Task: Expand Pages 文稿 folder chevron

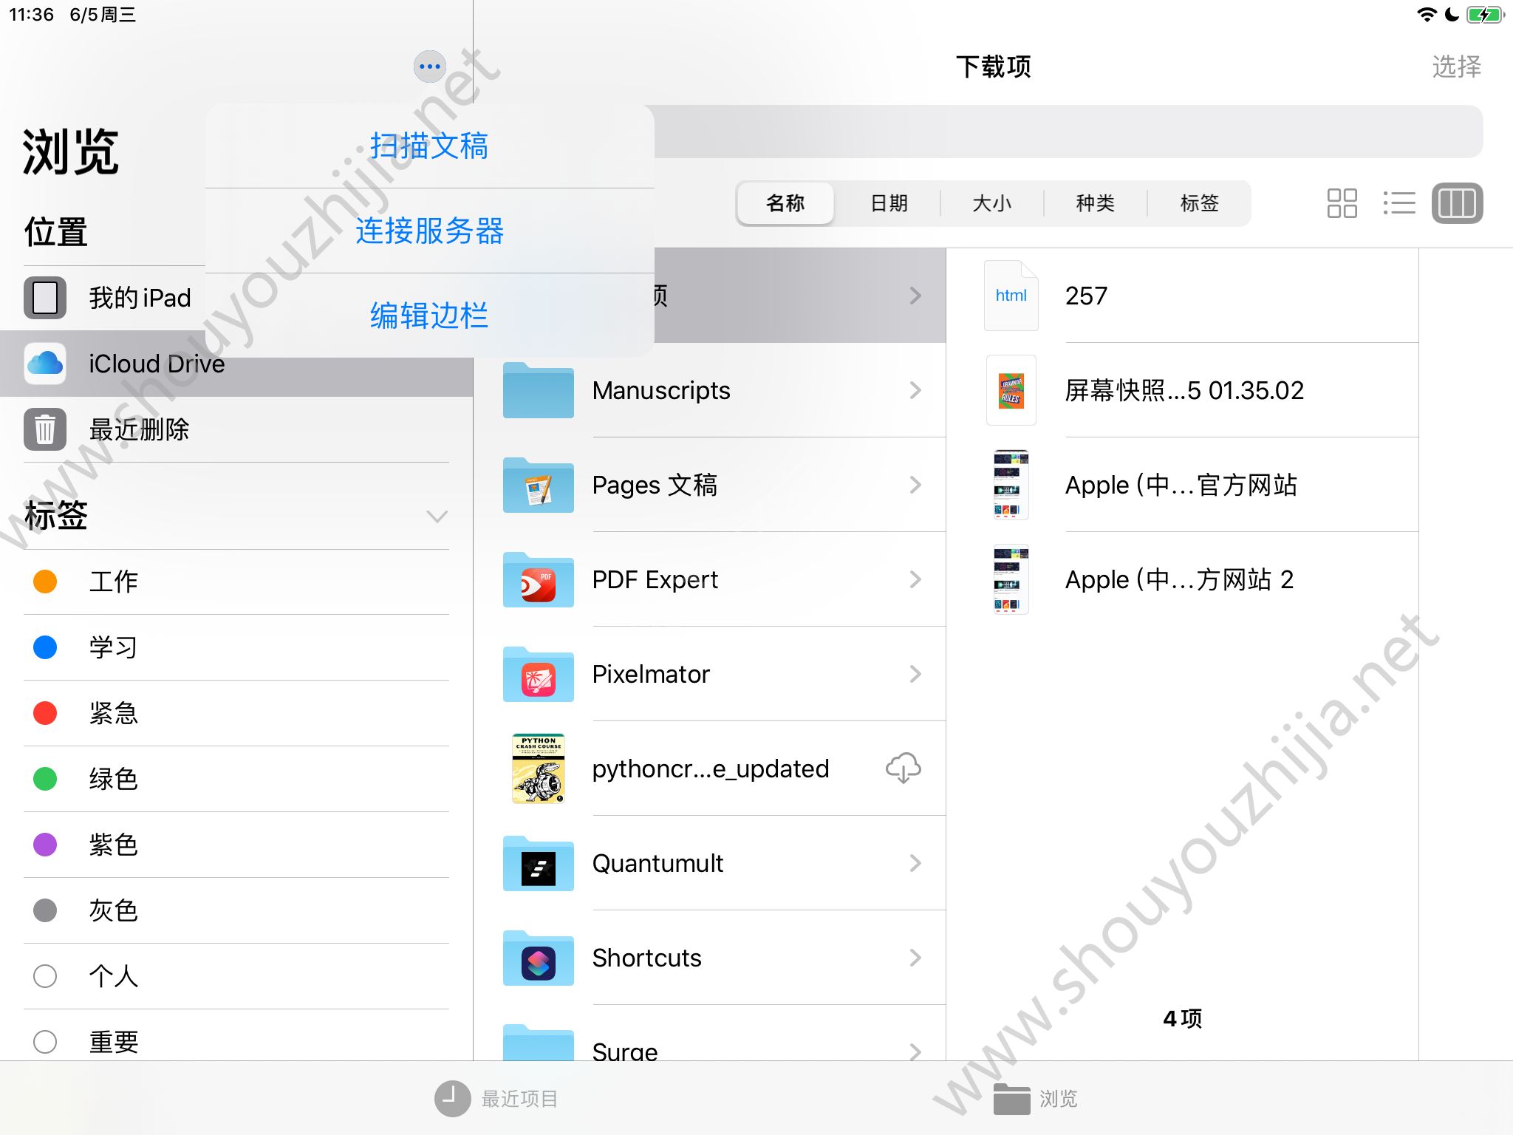Action: [915, 485]
